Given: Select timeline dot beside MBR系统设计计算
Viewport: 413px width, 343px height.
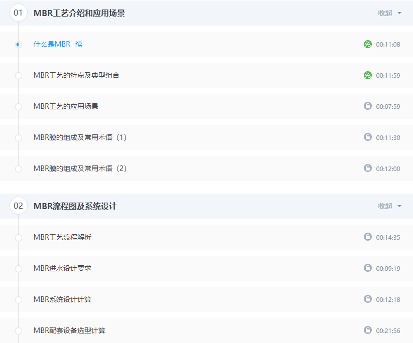Looking at the screenshot, I should coord(19,299).
